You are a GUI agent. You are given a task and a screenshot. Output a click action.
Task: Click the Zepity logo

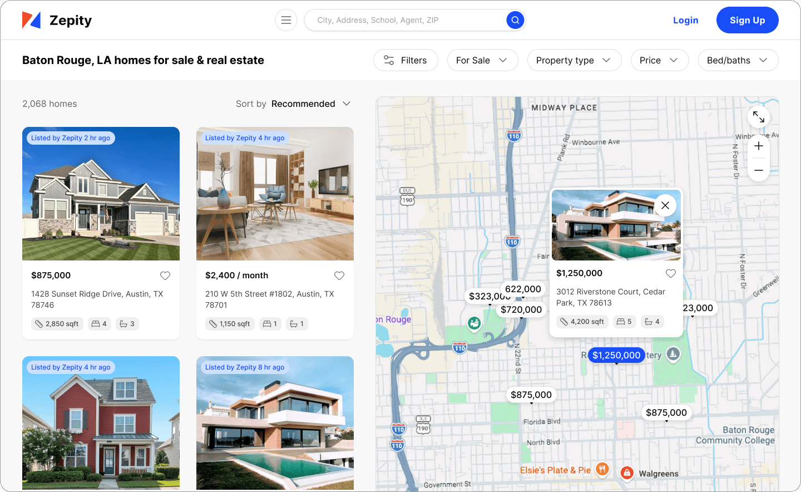56,20
